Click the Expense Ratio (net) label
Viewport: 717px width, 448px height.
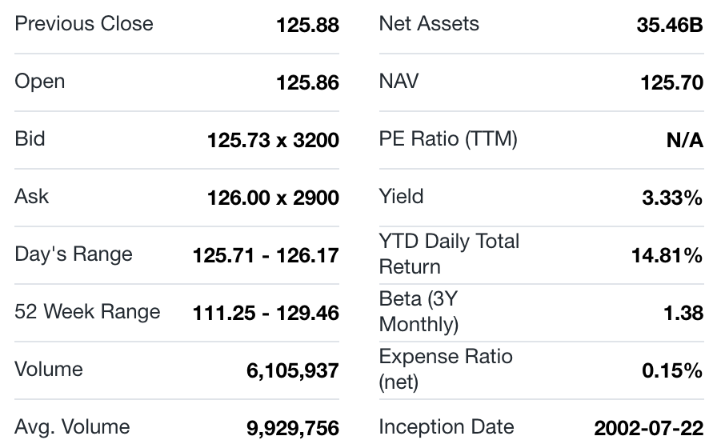click(x=446, y=369)
